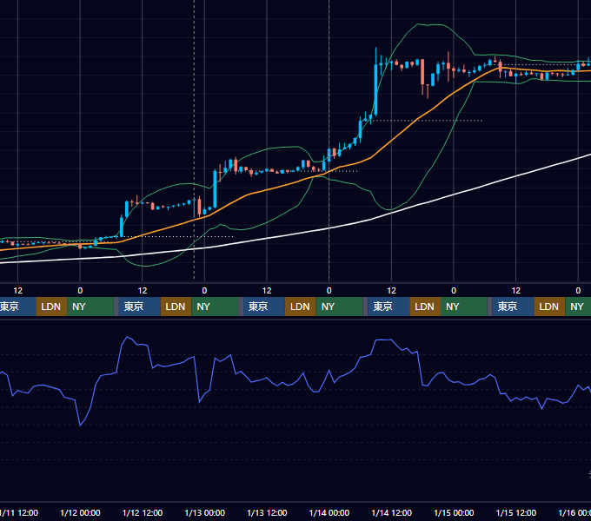Screen dimensions: 591x521
Task: Click the 東京 session block covering 1/13 12:00
Action: point(264,307)
